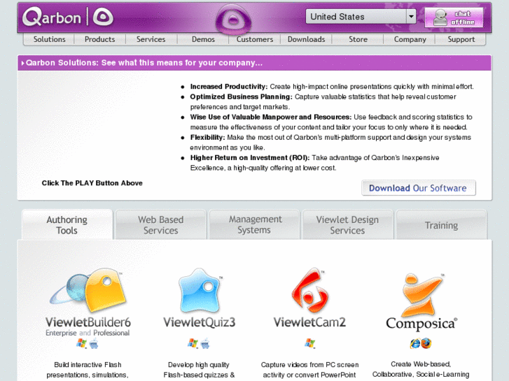Image resolution: width=509 pixels, height=381 pixels.
Task: Click 'Develop high quality' description text
Action: tap(199, 364)
